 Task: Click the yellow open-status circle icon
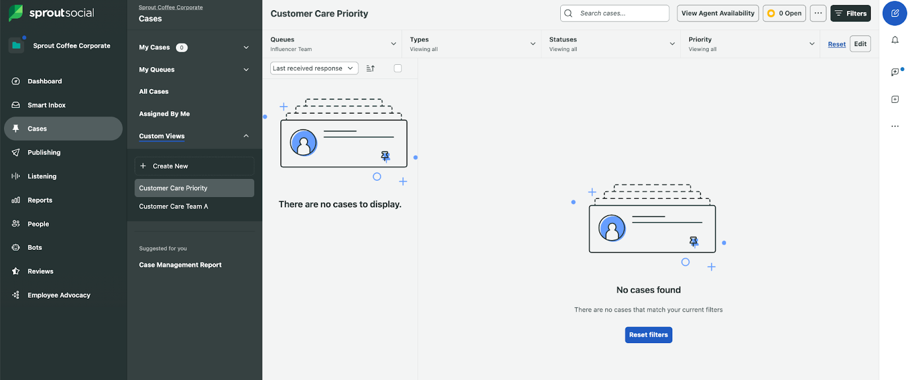click(x=771, y=13)
